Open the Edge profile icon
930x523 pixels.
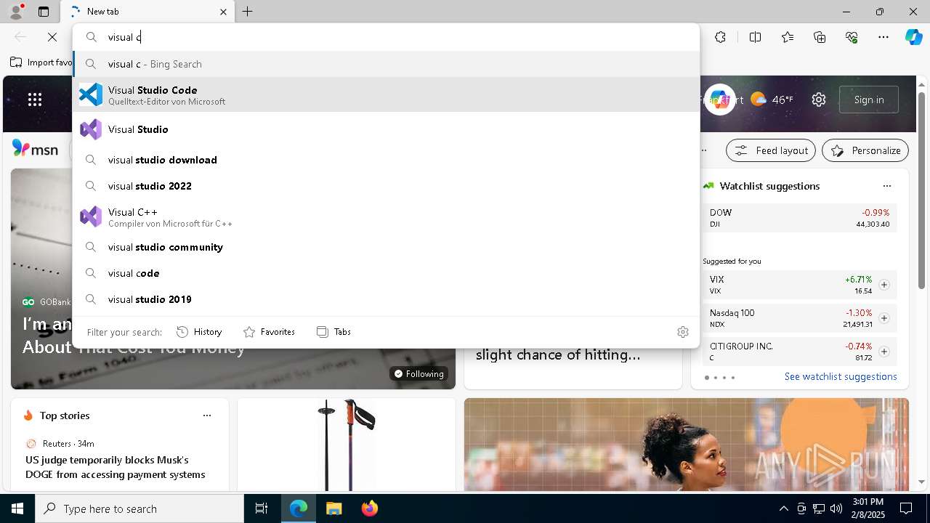[15, 12]
